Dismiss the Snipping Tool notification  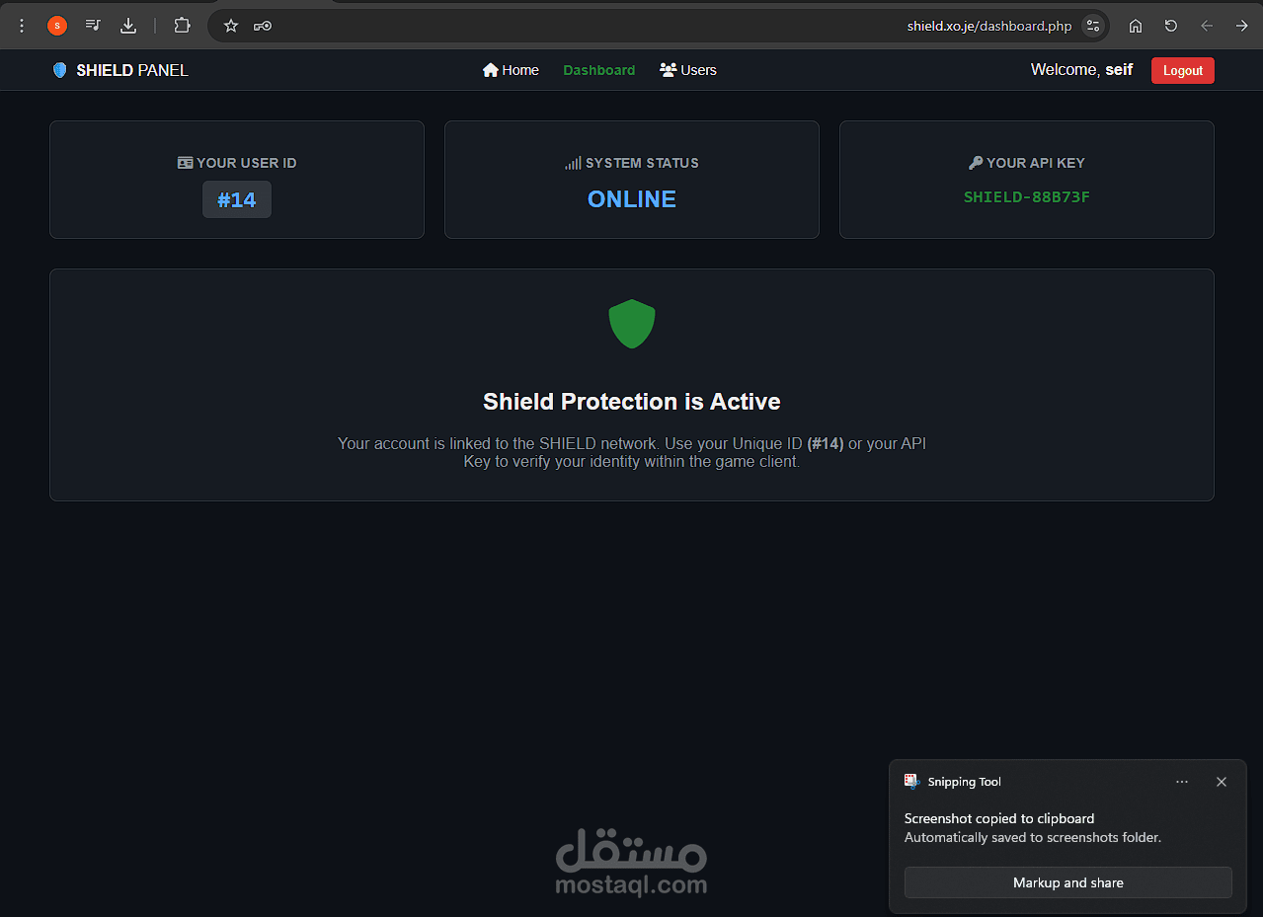tap(1222, 782)
